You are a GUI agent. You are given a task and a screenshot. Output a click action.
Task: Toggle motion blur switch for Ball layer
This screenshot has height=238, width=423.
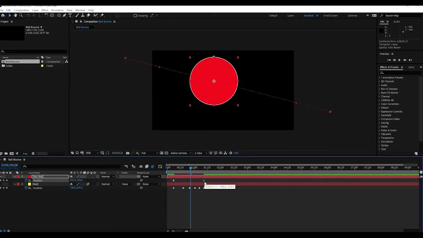pyautogui.click(x=88, y=184)
